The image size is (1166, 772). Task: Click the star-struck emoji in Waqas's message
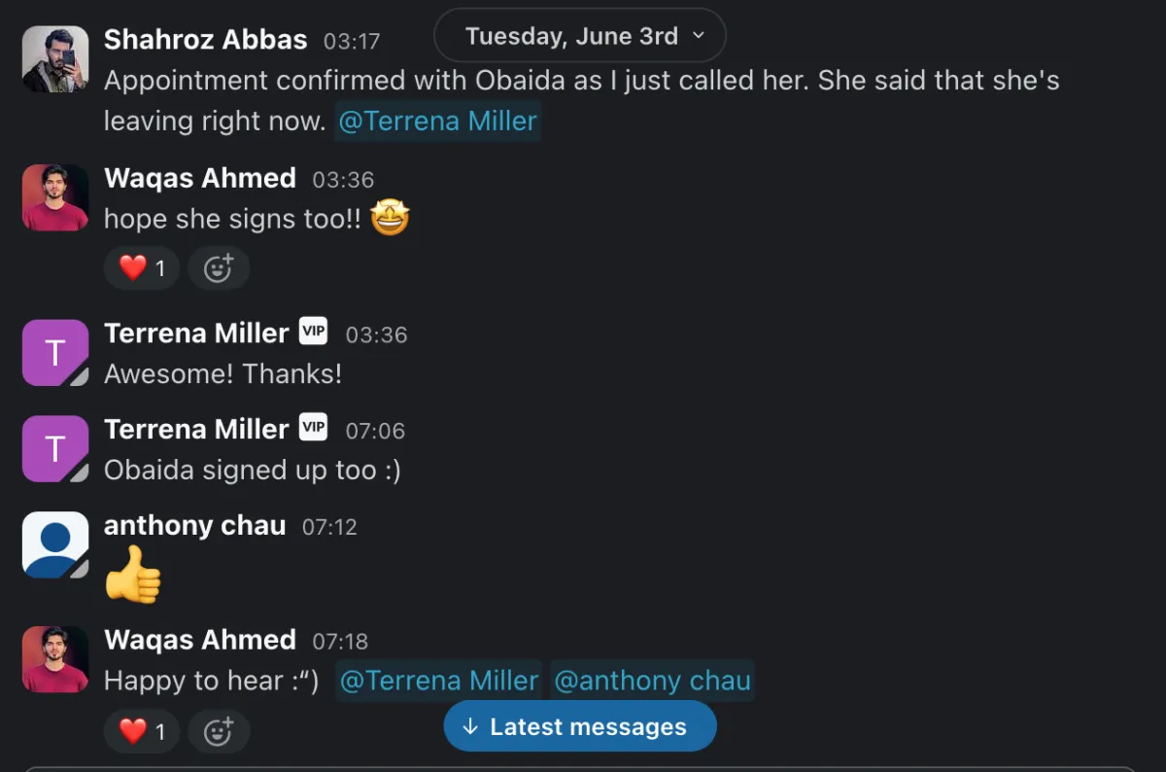coord(390,219)
